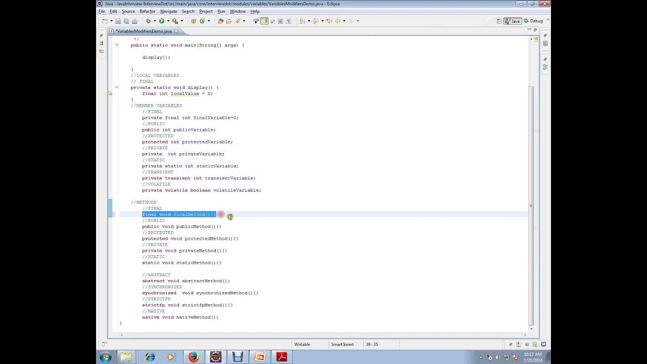The width and height of the screenshot is (647, 364).
Task: Collapse the main method fold marker
Action: (x=117, y=45)
